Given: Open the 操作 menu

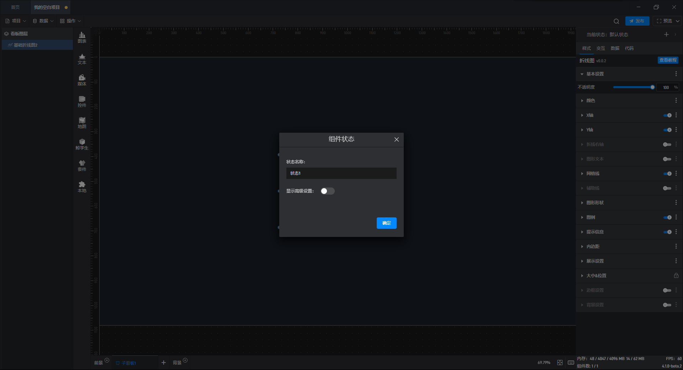Looking at the screenshot, I should 70,21.
